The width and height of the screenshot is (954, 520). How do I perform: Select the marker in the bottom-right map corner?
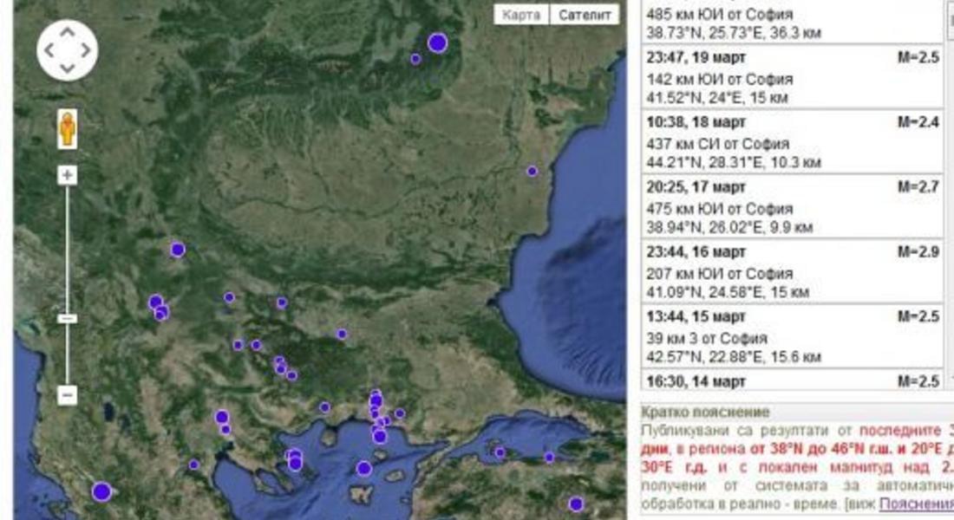[x=576, y=504]
